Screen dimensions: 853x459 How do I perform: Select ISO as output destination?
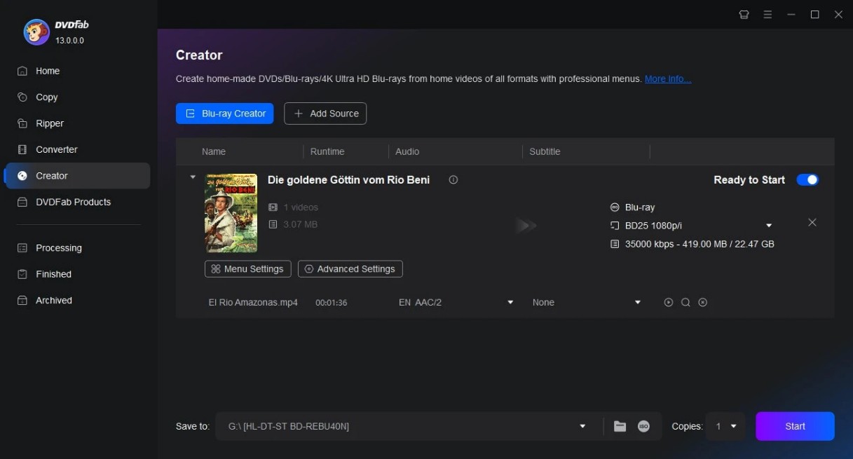coord(643,425)
